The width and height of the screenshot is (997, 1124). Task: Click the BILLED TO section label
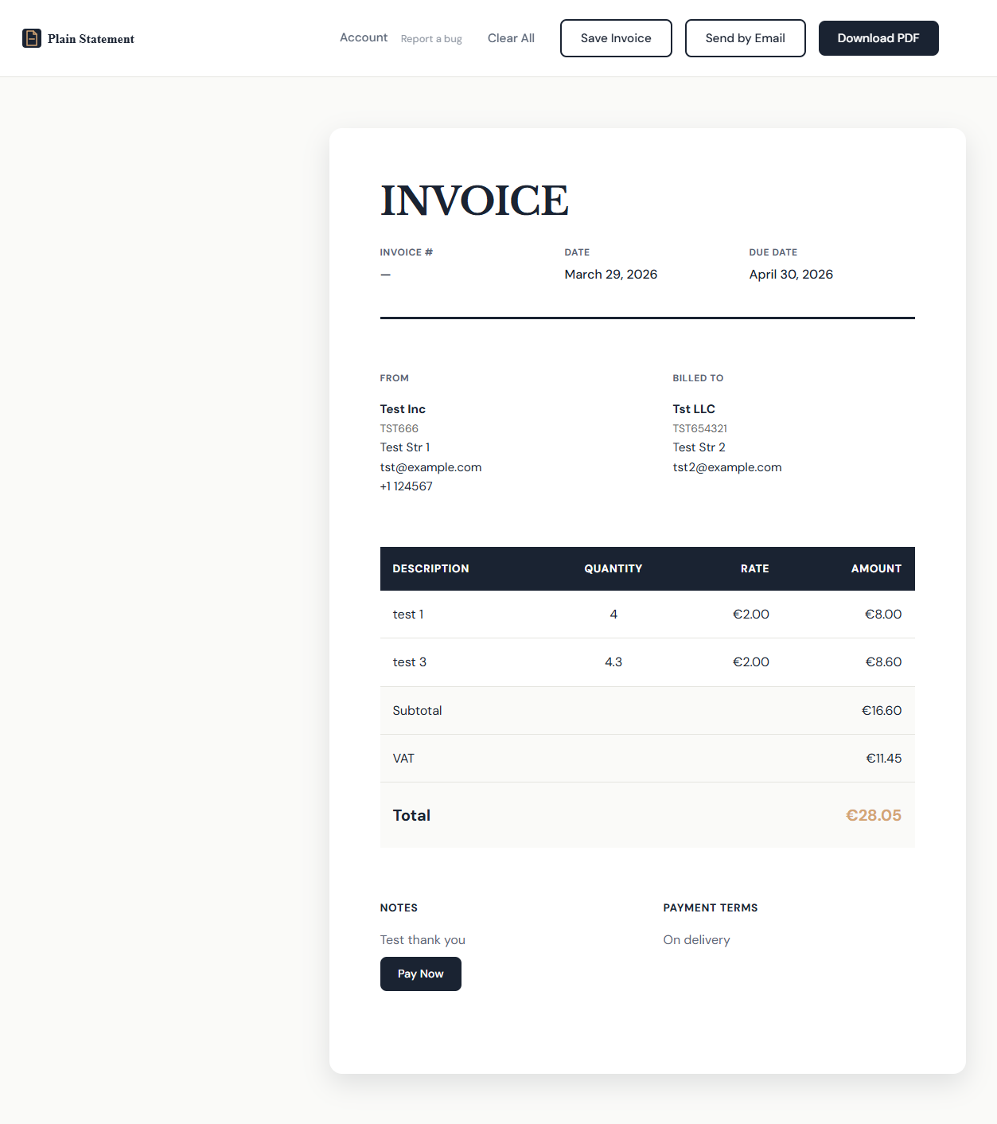click(698, 378)
